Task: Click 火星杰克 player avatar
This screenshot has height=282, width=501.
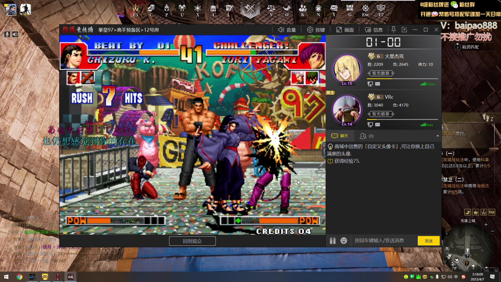Action: point(347,68)
